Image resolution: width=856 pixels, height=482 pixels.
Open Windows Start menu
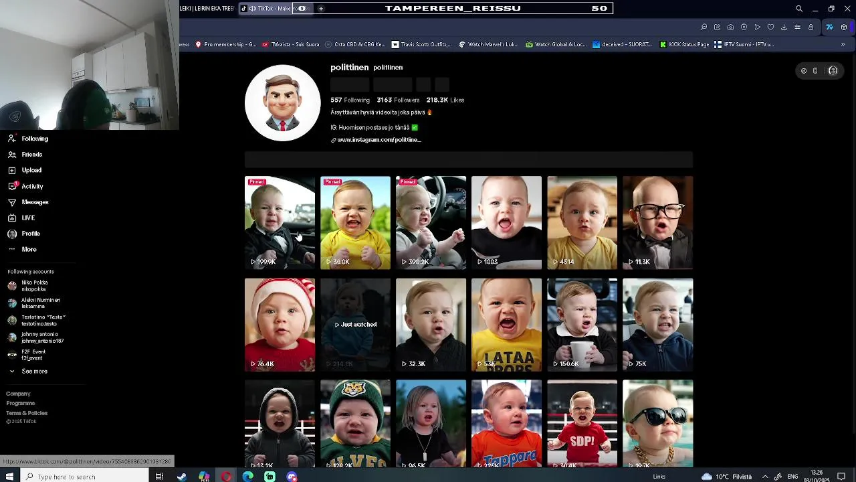pos(9,477)
